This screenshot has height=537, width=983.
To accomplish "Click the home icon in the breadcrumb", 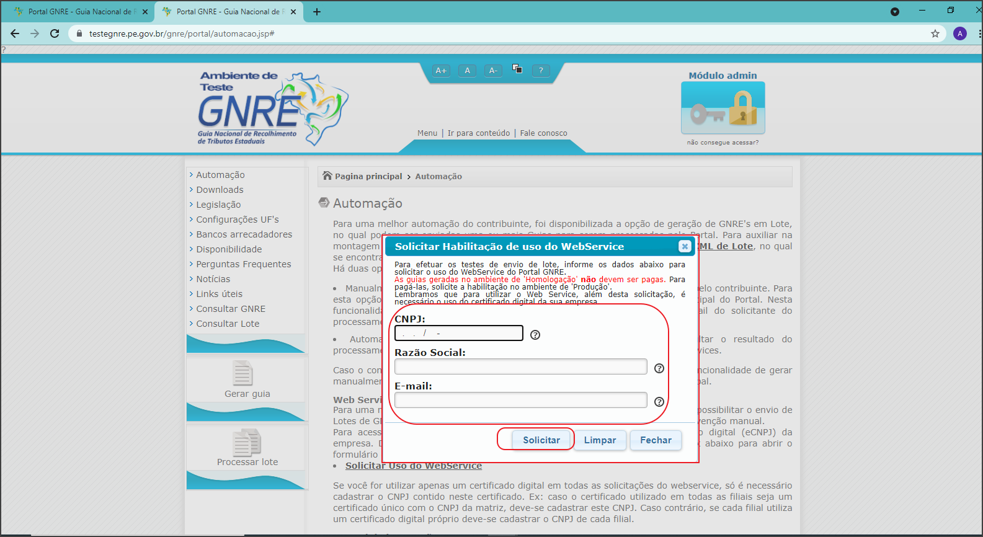I will pos(327,176).
